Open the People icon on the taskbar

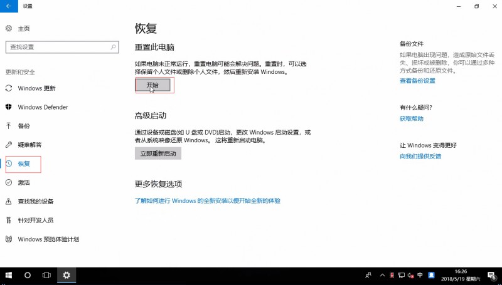368,275
